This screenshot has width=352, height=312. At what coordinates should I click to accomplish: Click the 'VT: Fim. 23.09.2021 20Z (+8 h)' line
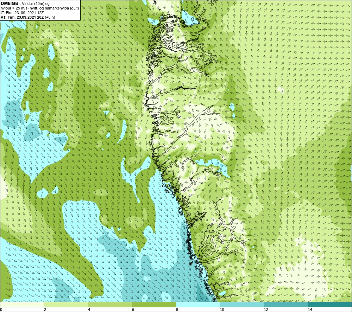pyautogui.click(x=28, y=17)
